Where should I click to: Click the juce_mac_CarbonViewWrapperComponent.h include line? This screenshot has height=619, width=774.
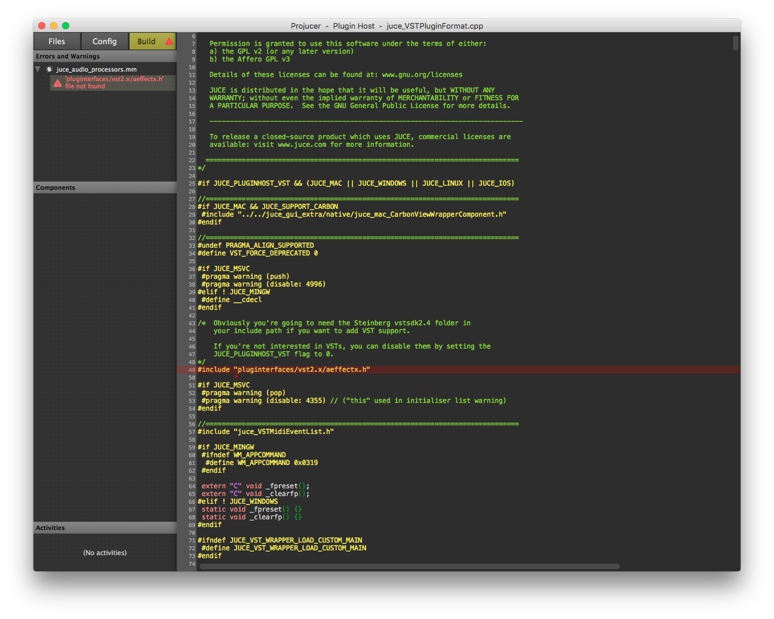tap(354, 214)
